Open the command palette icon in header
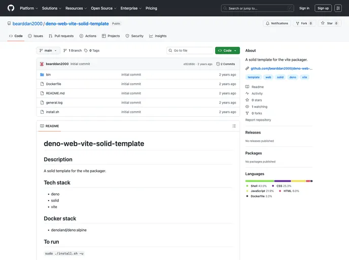The image size is (349, 260). [x=338, y=8]
